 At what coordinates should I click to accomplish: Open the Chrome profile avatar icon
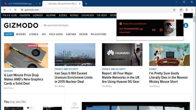[x=187, y=10]
